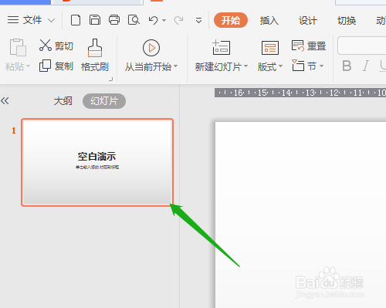Switch panel to the 大纲 outline view
The image size is (386, 308).
pyautogui.click(x=63, y=101)
